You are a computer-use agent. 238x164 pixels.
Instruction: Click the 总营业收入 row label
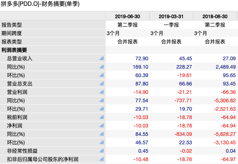tap(20, 58)
